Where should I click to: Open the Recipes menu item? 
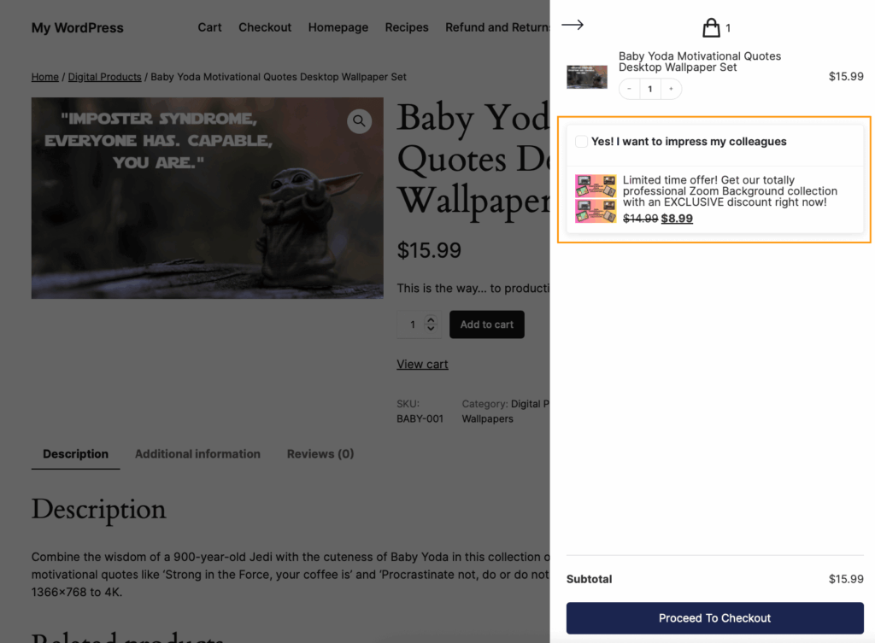pos(406,27)
